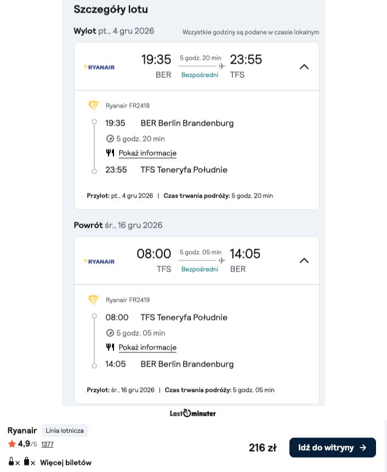Collapse the outbound flight details chevron
Screen dimensions: 387x472
pyautogui.click(x=304, y=67)
